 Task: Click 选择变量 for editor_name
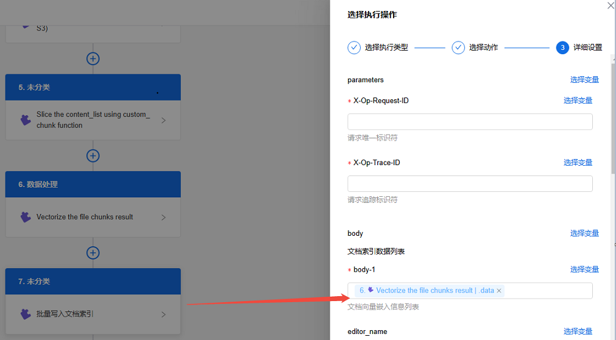pyautogui.click(x=578, y=331)
